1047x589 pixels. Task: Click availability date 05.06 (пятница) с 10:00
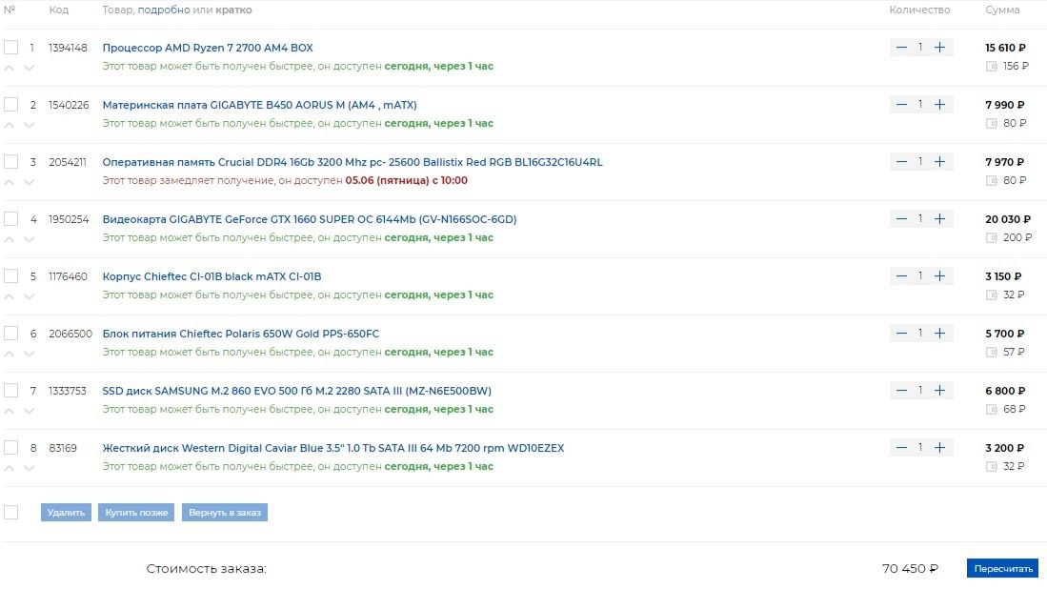point(406,180)
